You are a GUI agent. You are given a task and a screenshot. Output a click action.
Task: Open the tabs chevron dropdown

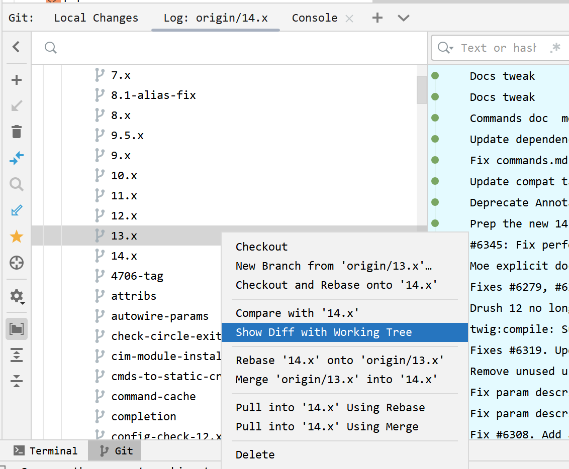pos(404,18)
